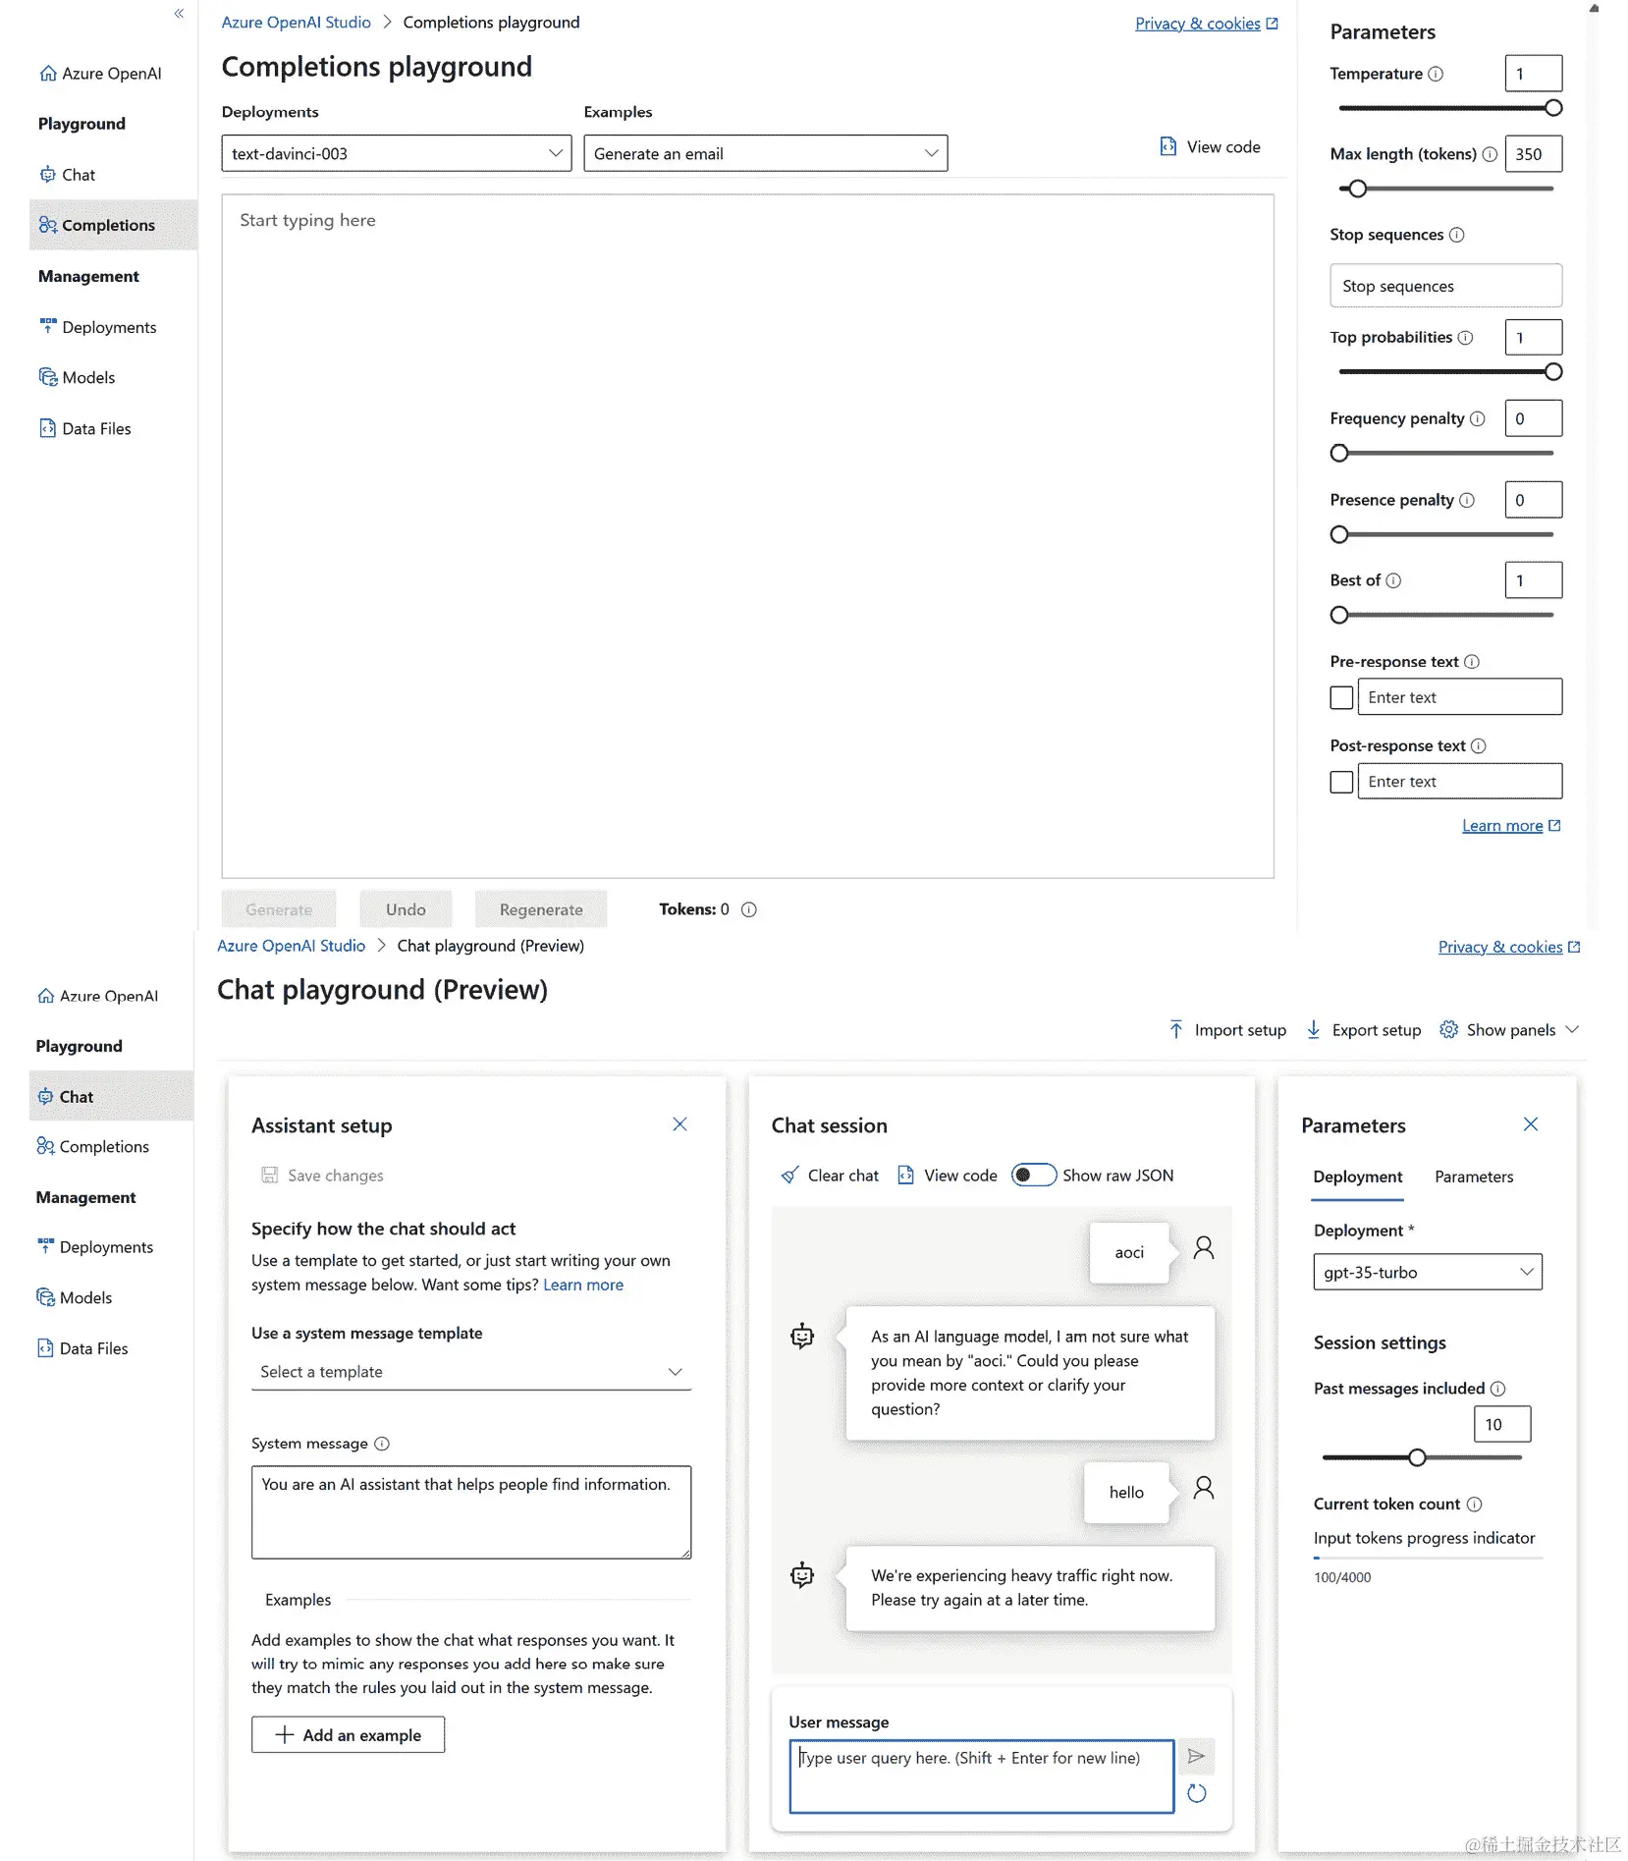Click the user message input field

pyautogui.click(x=980, y=1776)
